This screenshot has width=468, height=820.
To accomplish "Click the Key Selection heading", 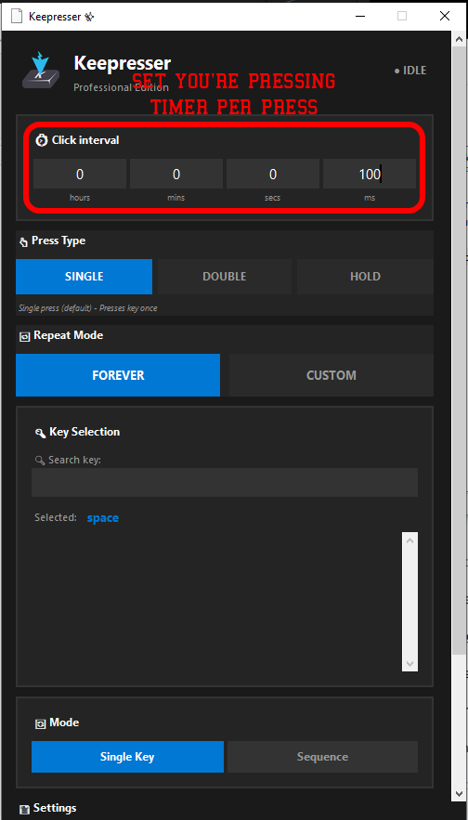I will 84,432.
